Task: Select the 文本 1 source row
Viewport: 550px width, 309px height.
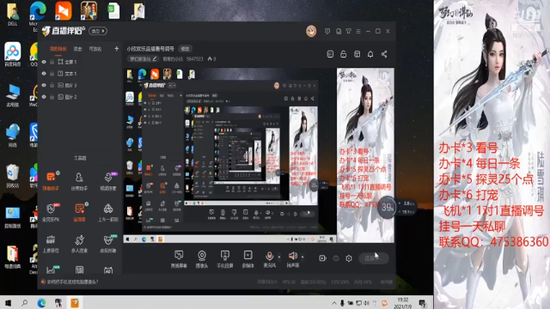Action: click(x=80, y=74)
